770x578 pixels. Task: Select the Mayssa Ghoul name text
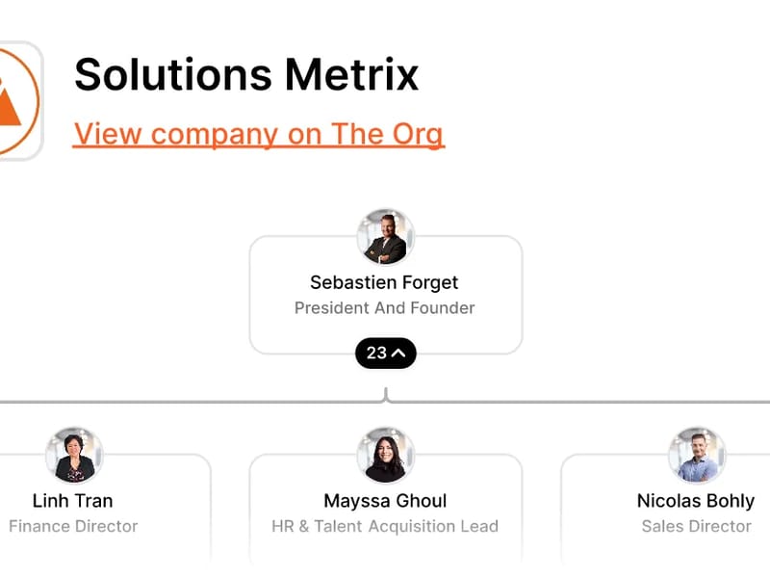385,501
